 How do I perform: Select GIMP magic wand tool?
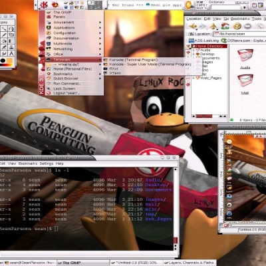tap(4, 29)
